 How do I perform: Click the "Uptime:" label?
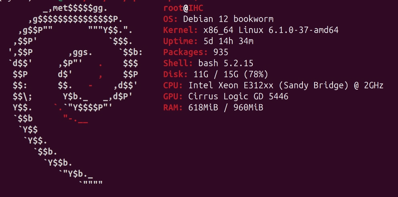tap(181, 41)
